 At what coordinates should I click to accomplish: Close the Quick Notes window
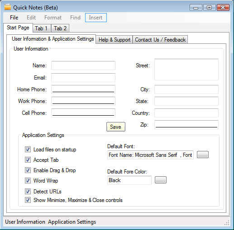223,8
